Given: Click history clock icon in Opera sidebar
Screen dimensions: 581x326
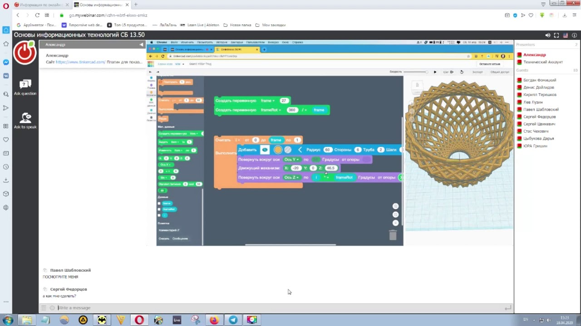Looking at the screenshot, I should [x=6, y=167].
